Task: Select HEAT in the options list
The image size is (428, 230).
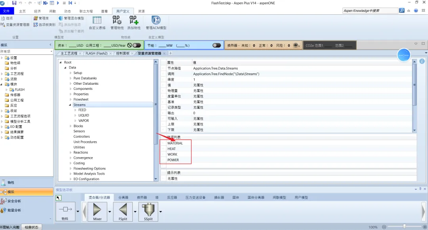Action: [172, 149]
